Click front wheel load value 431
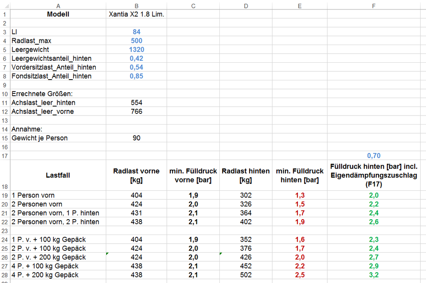This screenshot has height=283, width=426. (136, 213)
